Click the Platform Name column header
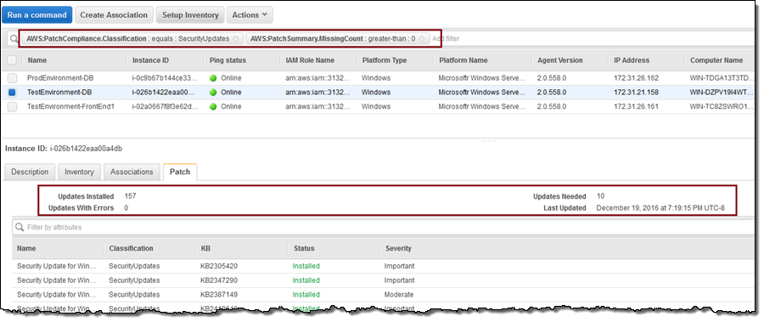The image size is (764, 322). point(463,60)
